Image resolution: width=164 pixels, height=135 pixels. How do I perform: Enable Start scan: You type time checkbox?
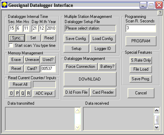pos(11,45)
